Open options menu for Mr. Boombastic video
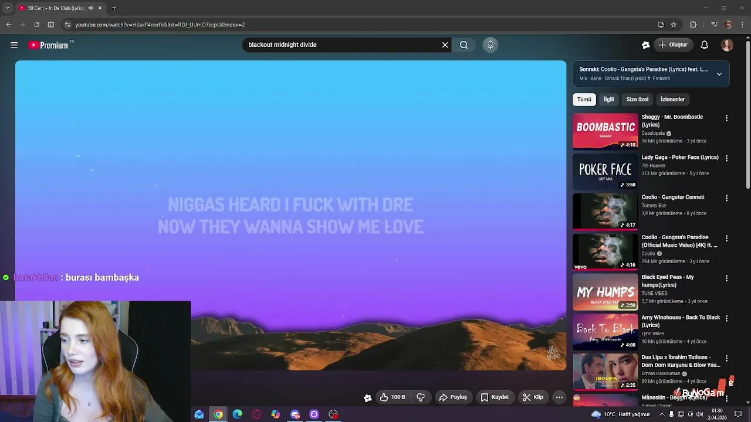 point(726,118)
